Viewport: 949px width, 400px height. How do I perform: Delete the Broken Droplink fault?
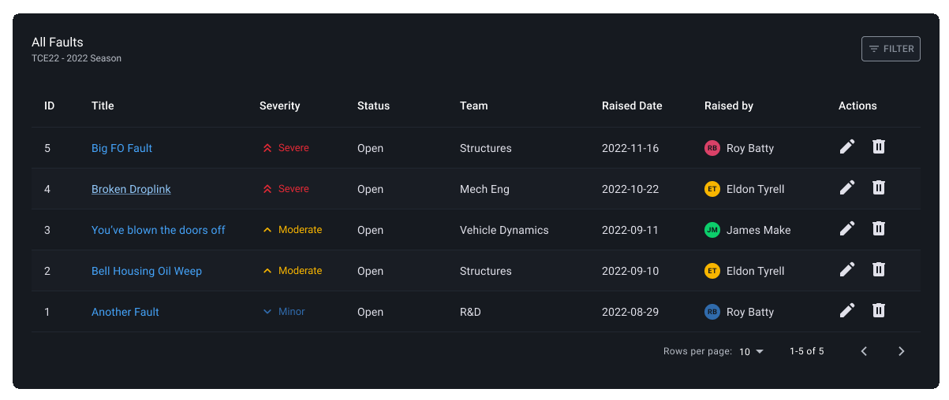pos(878,188)
